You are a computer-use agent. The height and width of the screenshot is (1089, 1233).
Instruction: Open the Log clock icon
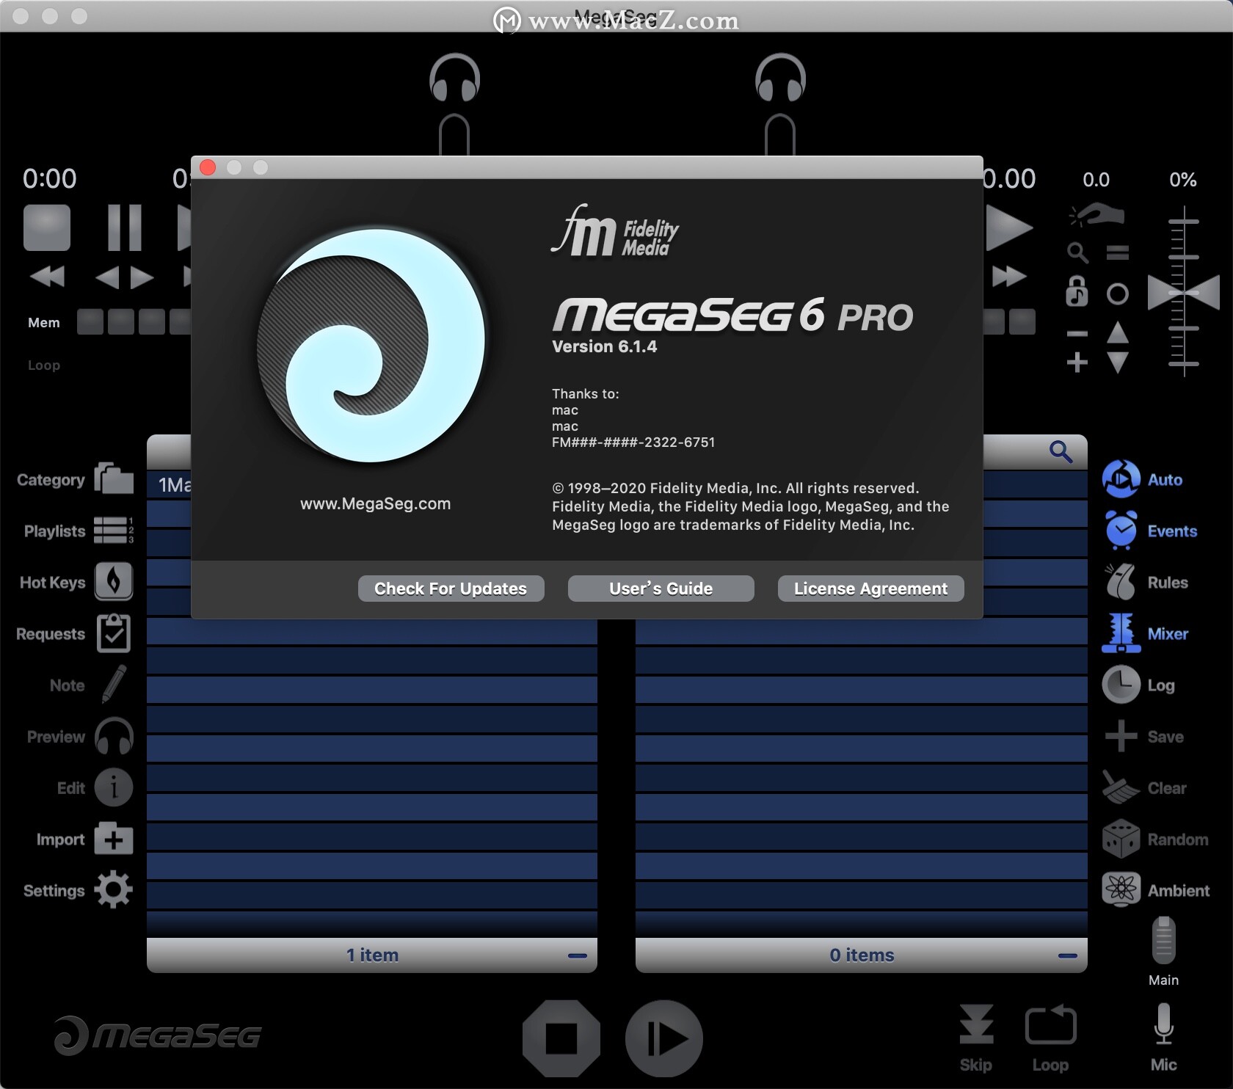1121,685
